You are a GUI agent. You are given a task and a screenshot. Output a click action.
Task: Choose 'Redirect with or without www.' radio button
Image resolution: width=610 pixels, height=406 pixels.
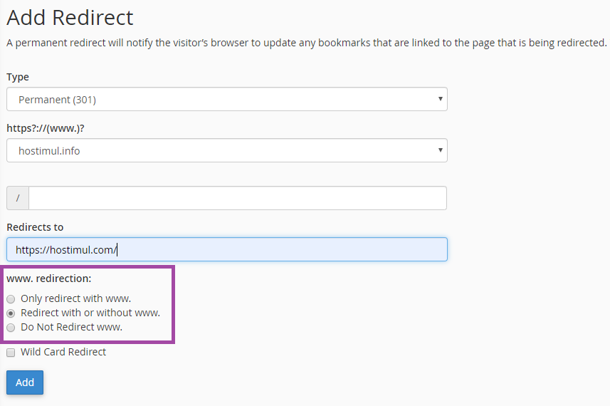point(11,313)
